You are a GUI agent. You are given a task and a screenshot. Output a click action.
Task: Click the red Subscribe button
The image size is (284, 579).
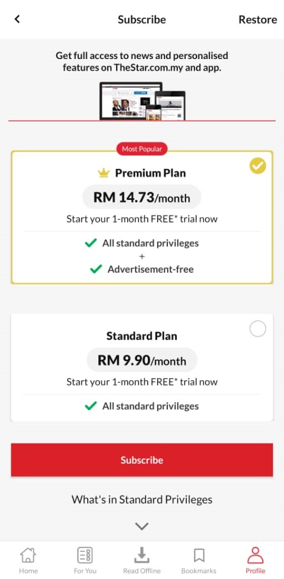click(x=142, y=460)
